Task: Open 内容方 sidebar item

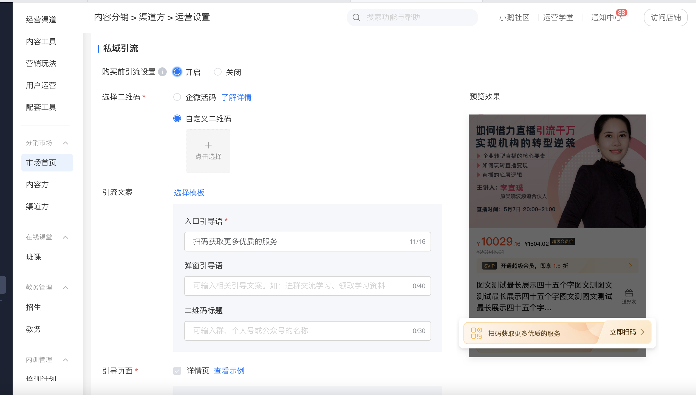Action: pyautogui.click(x=37, y=184)
